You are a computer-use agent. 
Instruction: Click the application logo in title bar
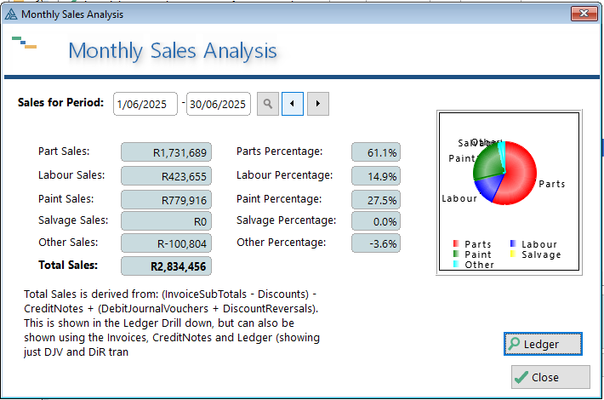(x=11, y=14)
